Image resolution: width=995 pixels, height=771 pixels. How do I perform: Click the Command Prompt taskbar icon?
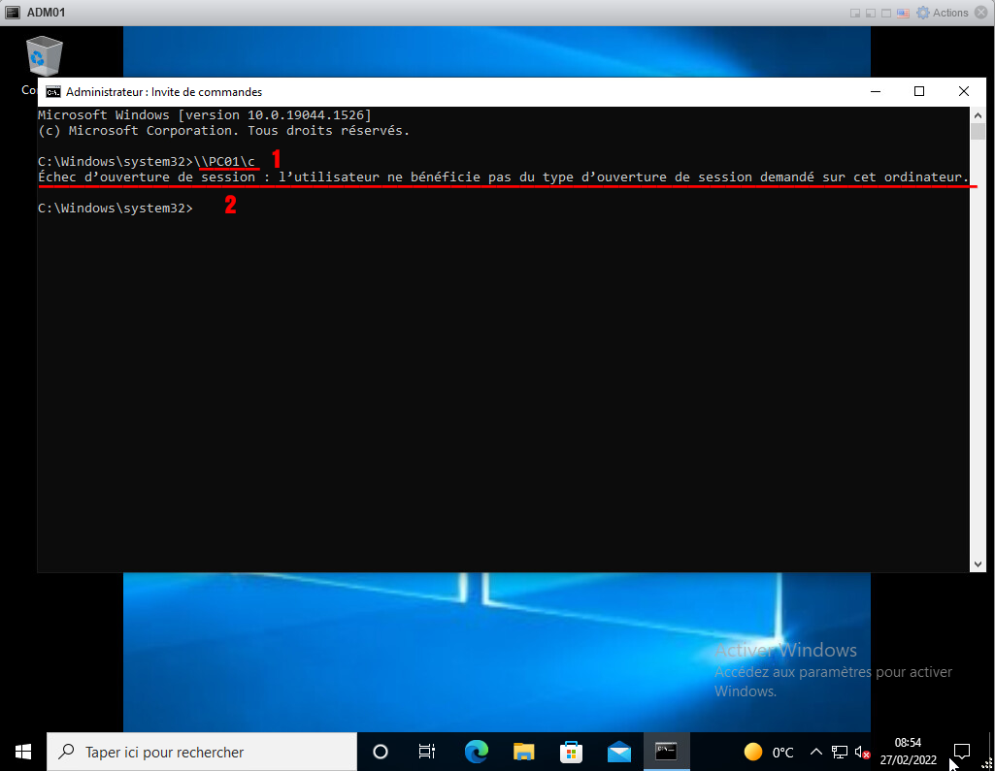pyautogui.click(x=666, y=752)
